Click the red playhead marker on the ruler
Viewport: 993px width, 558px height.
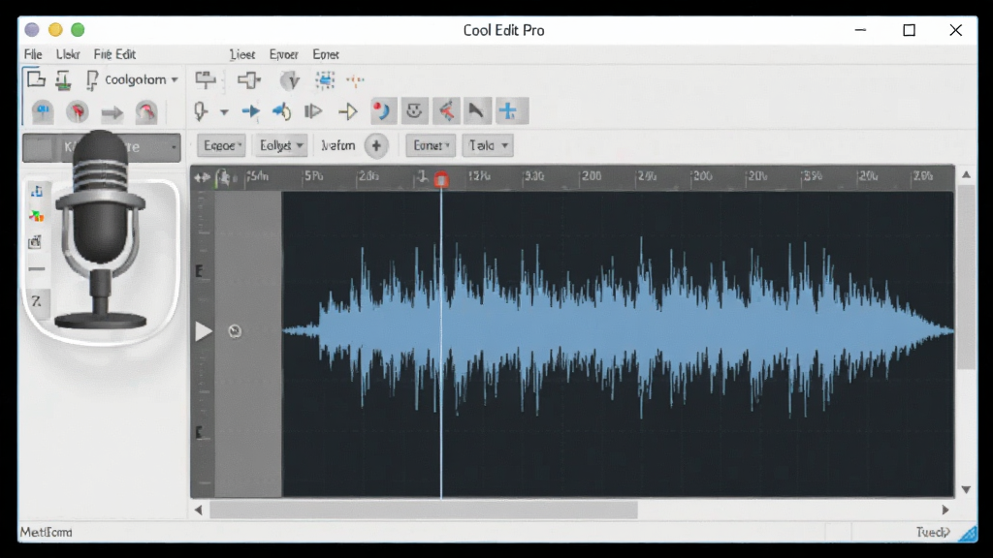(441, 179)
